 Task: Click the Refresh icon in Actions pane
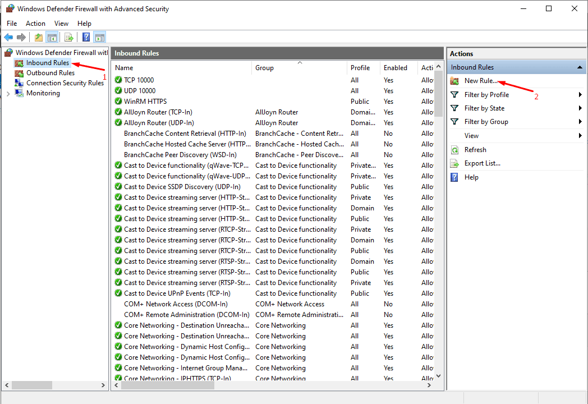point(454,150)
